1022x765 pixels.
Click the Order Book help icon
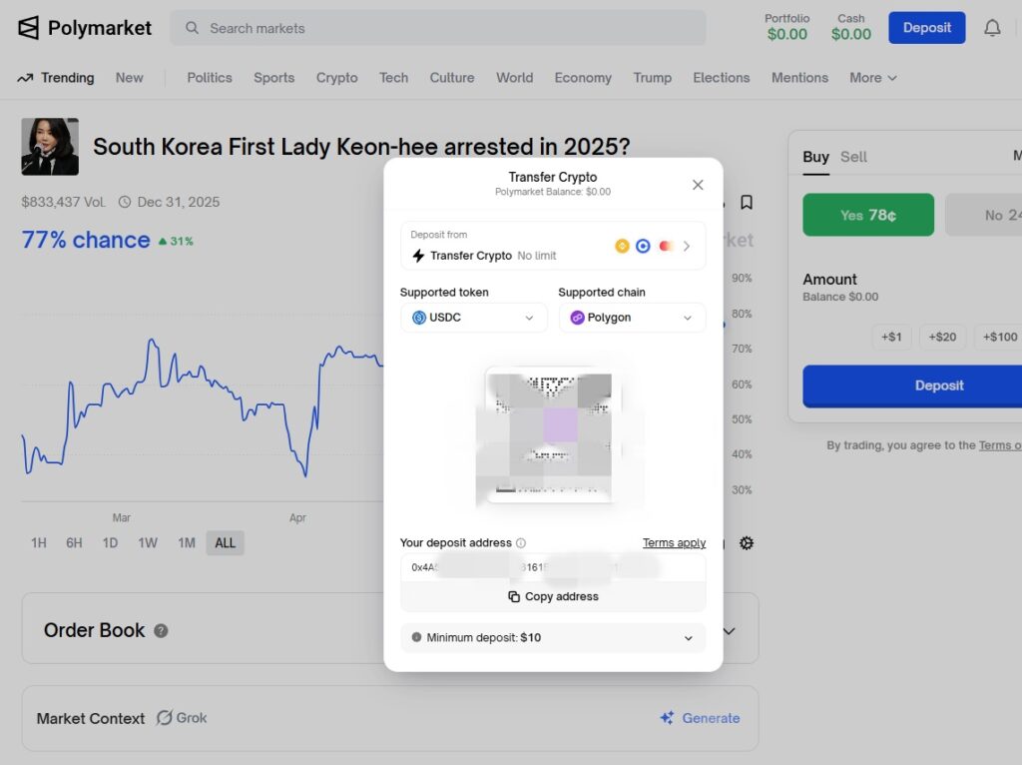click(x=161, y=630)
